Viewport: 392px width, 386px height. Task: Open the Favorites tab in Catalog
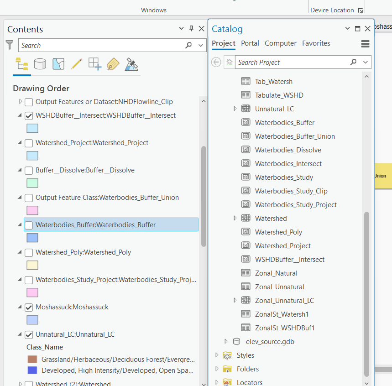coord(316,43)
